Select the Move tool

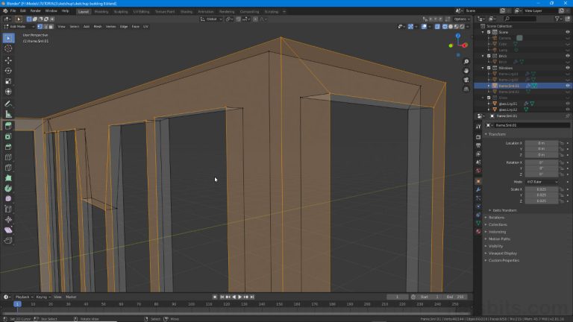(8, 60)
